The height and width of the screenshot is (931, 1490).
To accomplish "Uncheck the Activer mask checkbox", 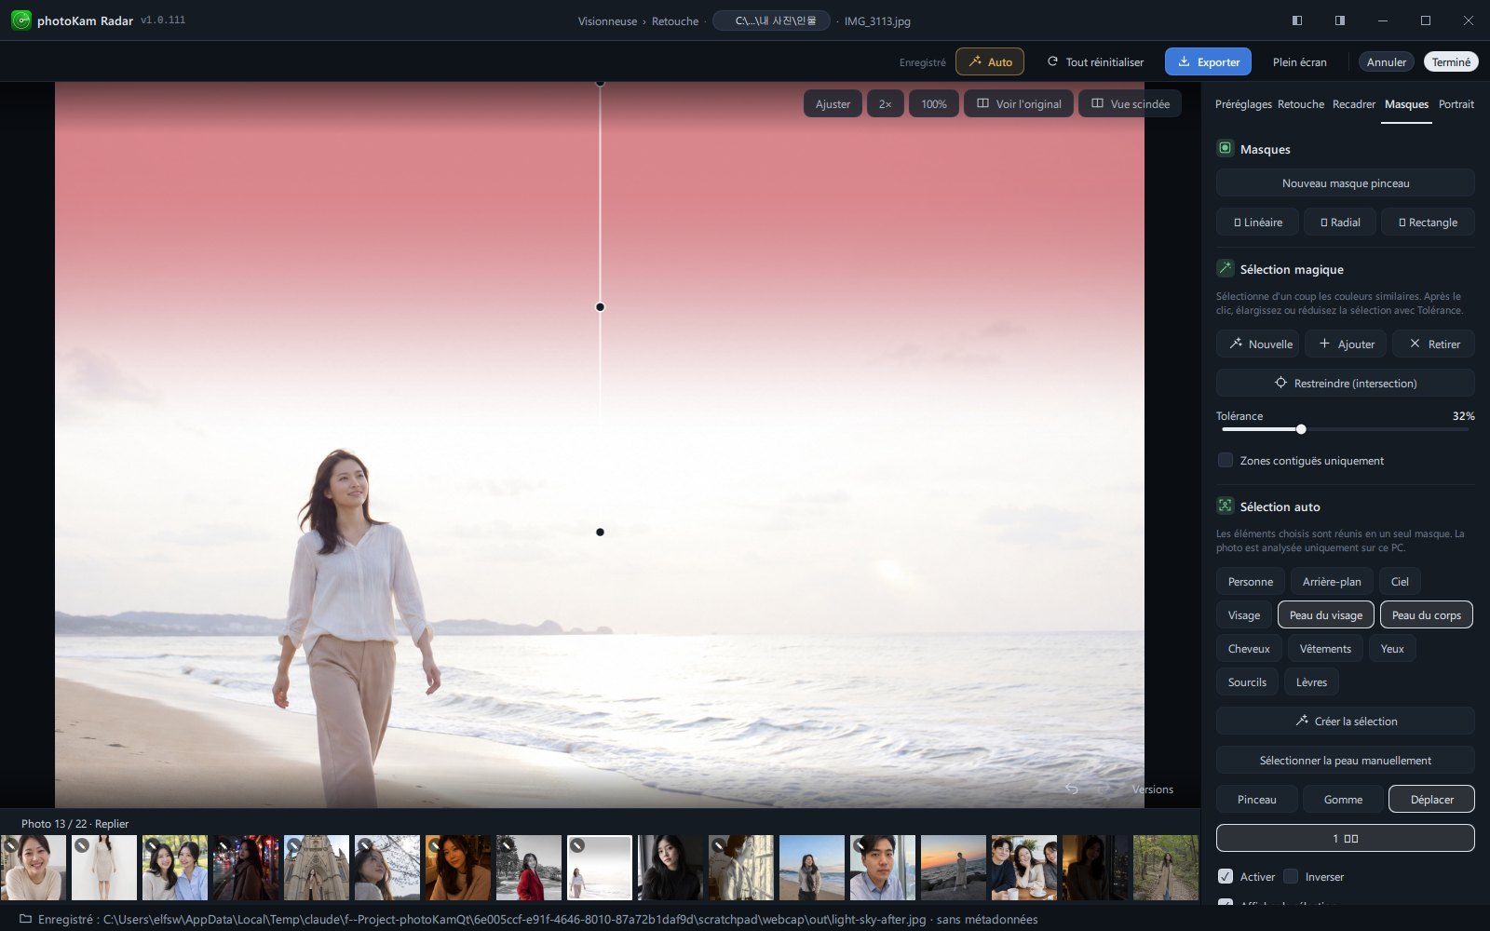I will (x=1226, y=877).
